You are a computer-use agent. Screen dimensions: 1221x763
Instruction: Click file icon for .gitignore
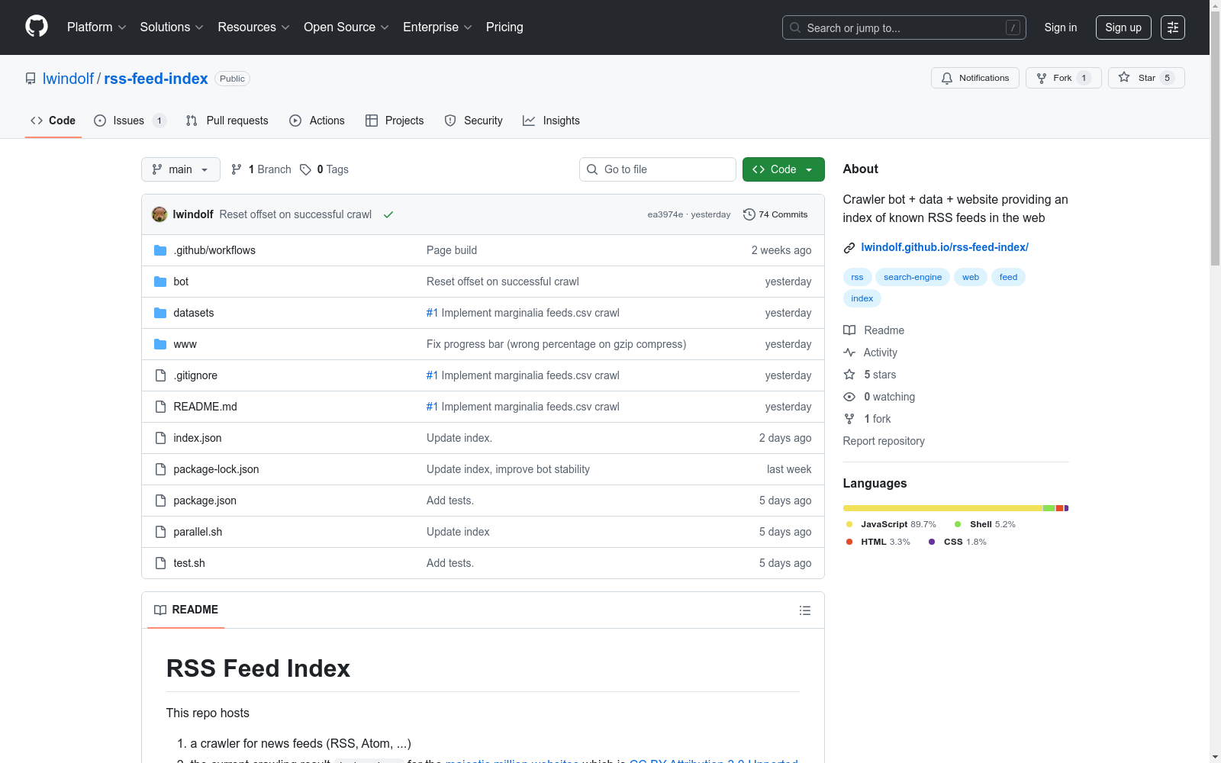pyautogui.click(x=160, y=375)
